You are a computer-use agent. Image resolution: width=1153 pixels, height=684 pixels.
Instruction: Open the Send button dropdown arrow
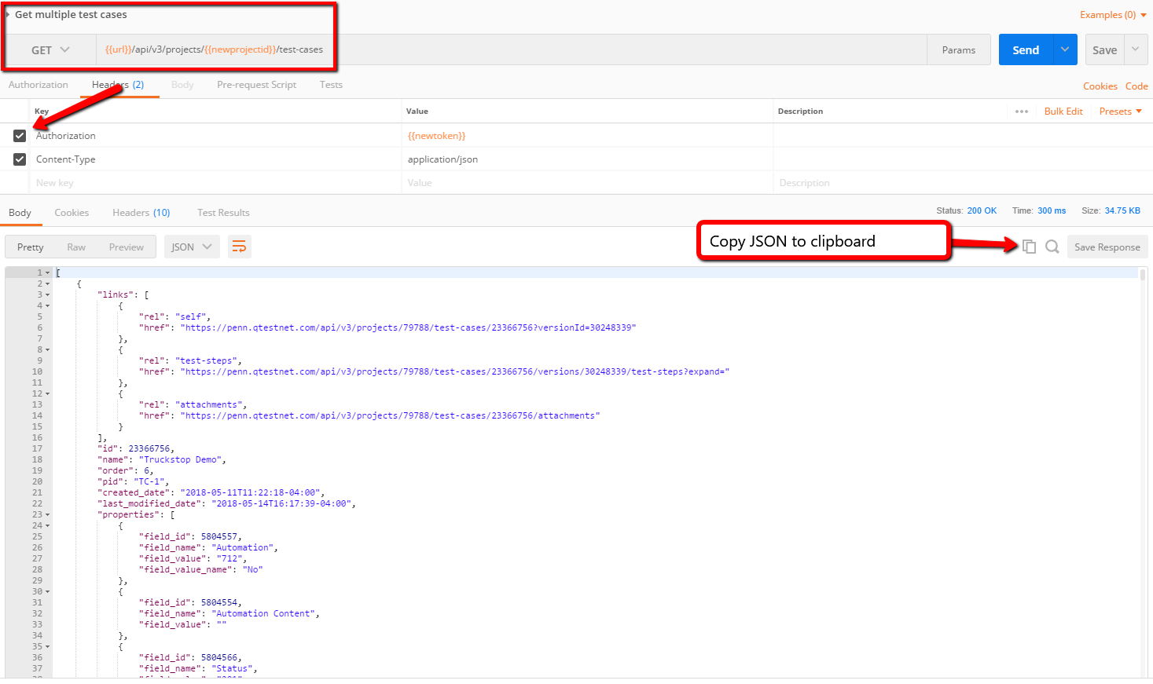click(1064, 49)
